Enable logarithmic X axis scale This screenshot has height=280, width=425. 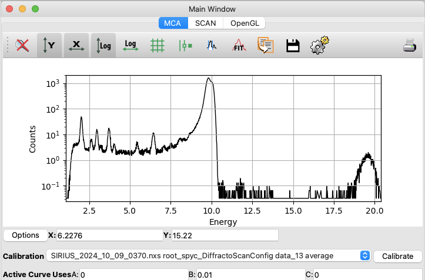[130, 45]
